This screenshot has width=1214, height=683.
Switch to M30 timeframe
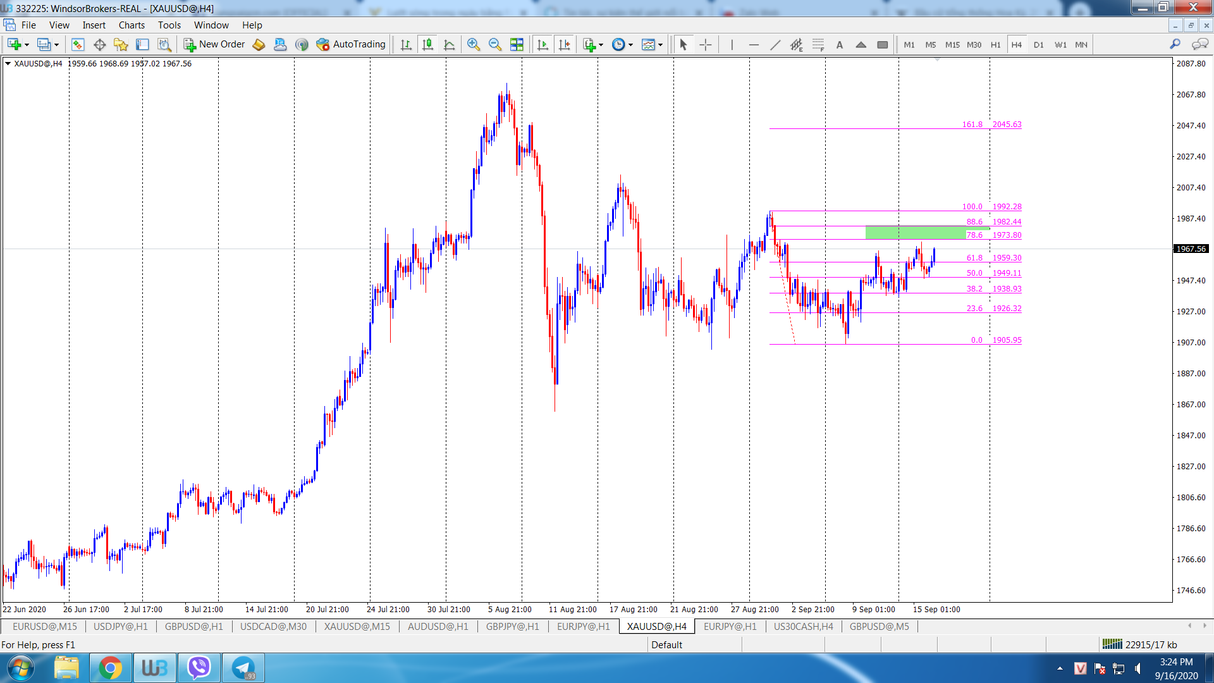[x=974, y=44]
